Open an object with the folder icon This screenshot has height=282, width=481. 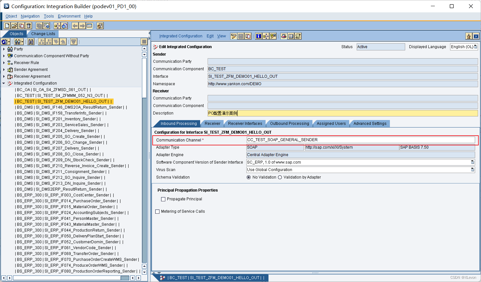pyautogui.click(x=14, y=26)
